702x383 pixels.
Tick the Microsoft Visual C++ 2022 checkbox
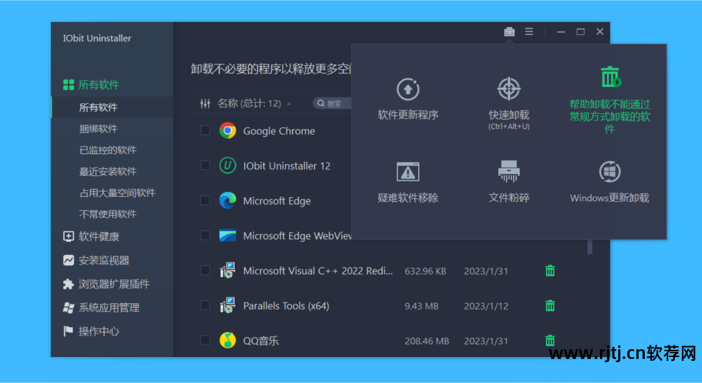[205, 271]
